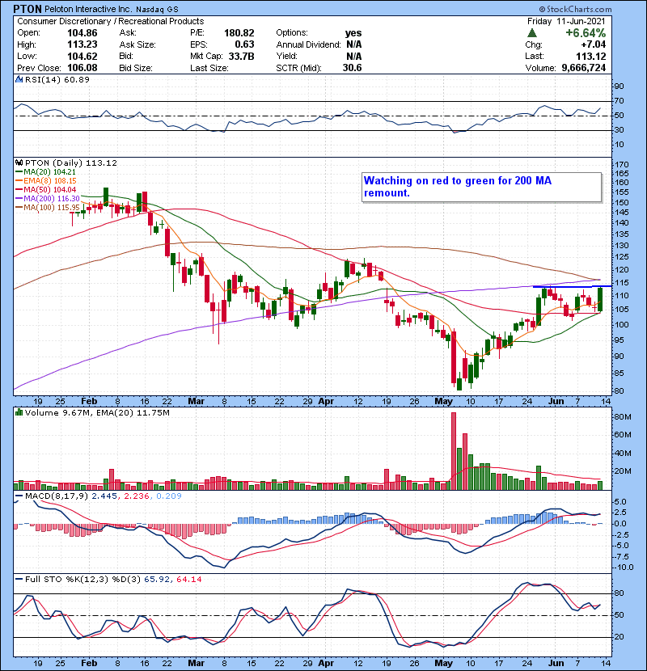Click the P/E value 180.82
Image resolution: width=647 pixels, height=671 pixels.
point(239,33)
